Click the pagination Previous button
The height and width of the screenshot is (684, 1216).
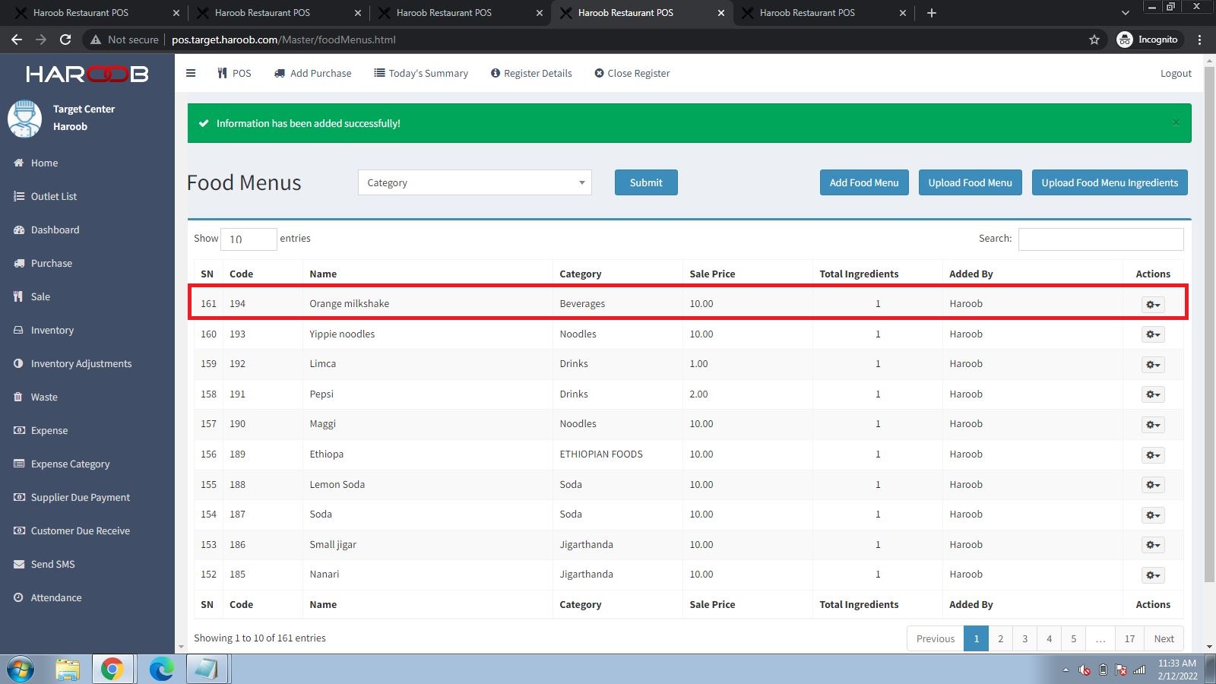(936, 638)
